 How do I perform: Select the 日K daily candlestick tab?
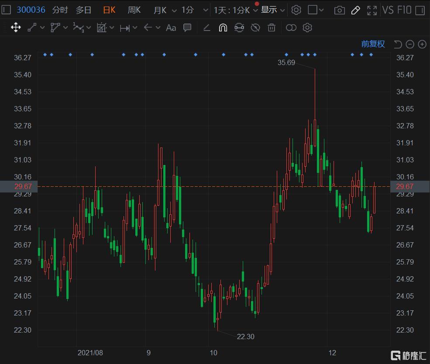[x=109, y=10]
